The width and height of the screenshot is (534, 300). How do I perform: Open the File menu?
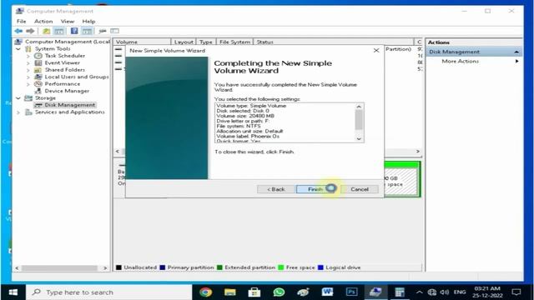21,21
